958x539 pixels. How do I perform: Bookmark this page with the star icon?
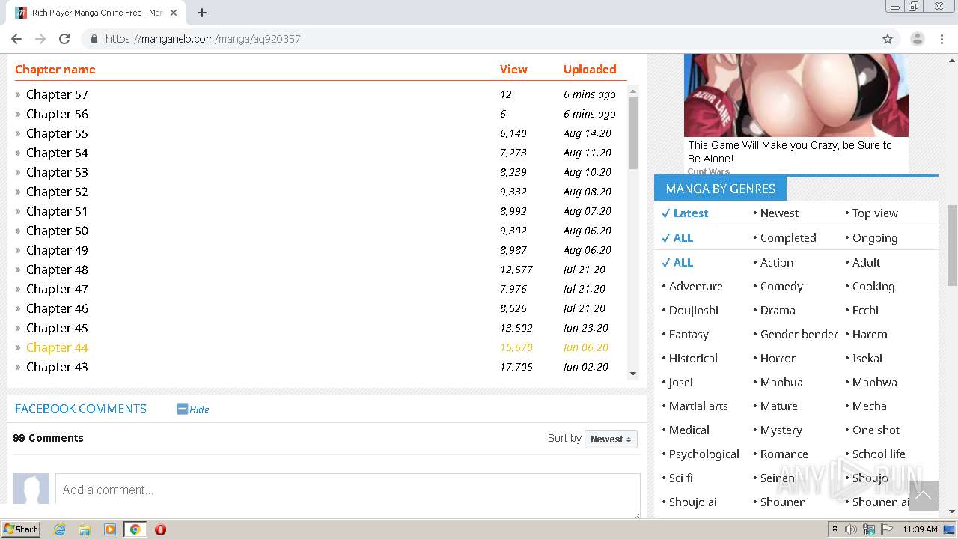click(888, 39)
